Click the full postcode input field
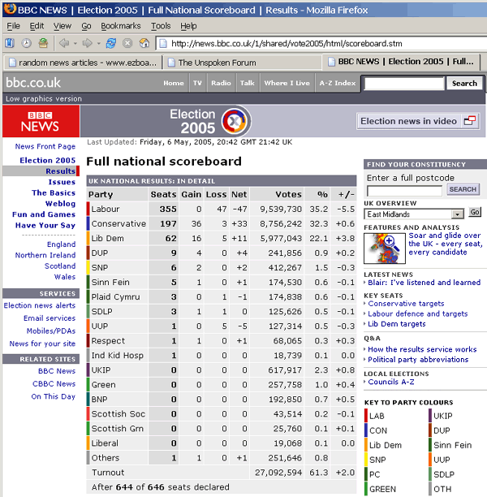 click(404, 191)
